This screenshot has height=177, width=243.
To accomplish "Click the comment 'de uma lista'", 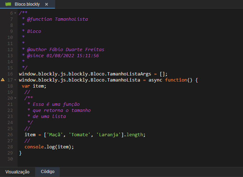I will pyautogui.click(x=49, y=117).
